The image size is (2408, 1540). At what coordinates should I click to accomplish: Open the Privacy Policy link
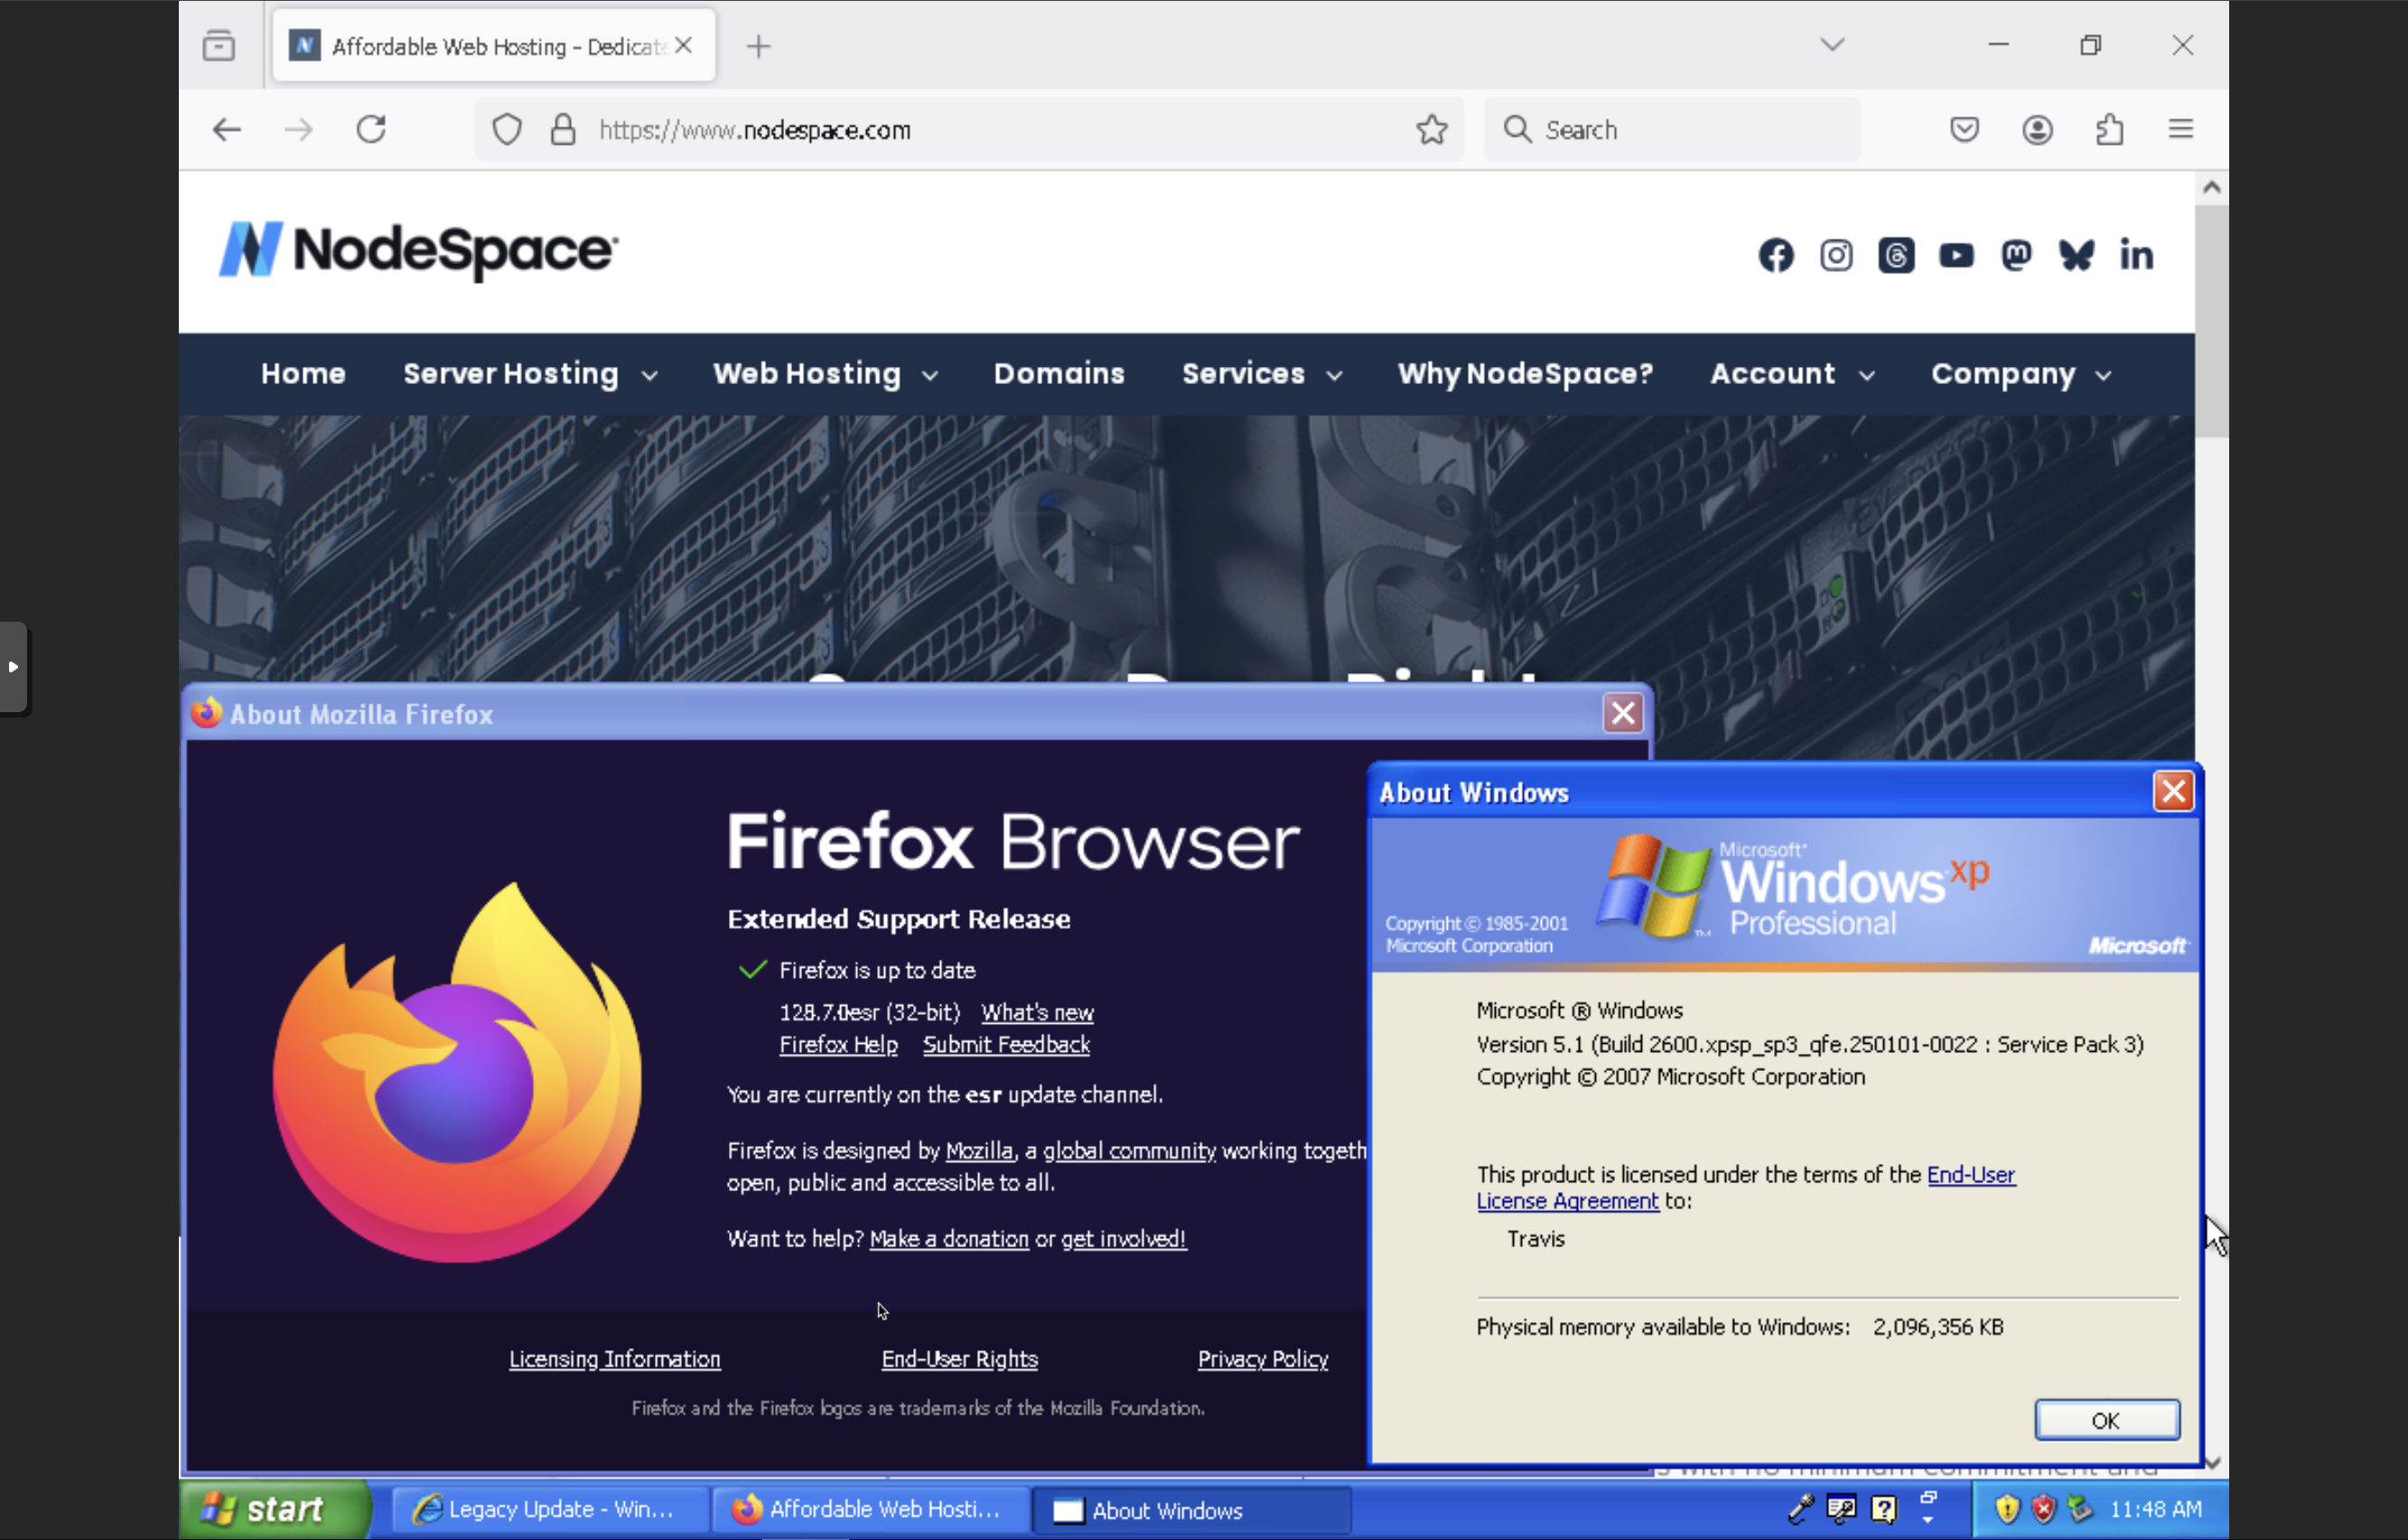(x=1263, y=1359)
